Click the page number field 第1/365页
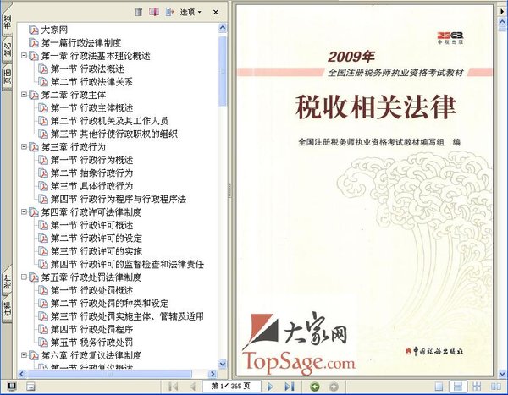Image resolution: width=508 pixels, height=395 pixels. coord(231,386)
